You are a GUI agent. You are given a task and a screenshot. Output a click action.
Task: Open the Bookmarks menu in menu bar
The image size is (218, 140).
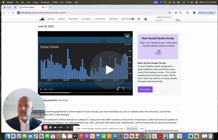click(45, 2)
